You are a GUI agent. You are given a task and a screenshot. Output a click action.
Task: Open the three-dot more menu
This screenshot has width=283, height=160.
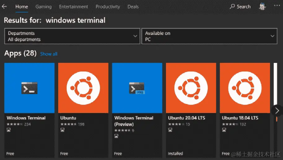click(277, 5)
